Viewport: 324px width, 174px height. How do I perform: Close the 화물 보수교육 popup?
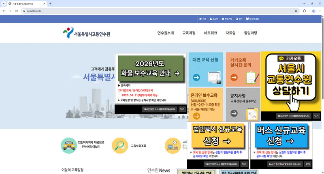coord(182,109)
